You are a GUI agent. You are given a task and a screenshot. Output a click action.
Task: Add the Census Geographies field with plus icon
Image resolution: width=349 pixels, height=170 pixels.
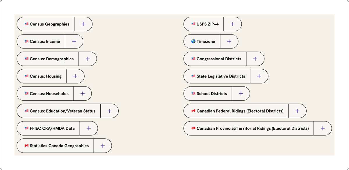[83, 24]
